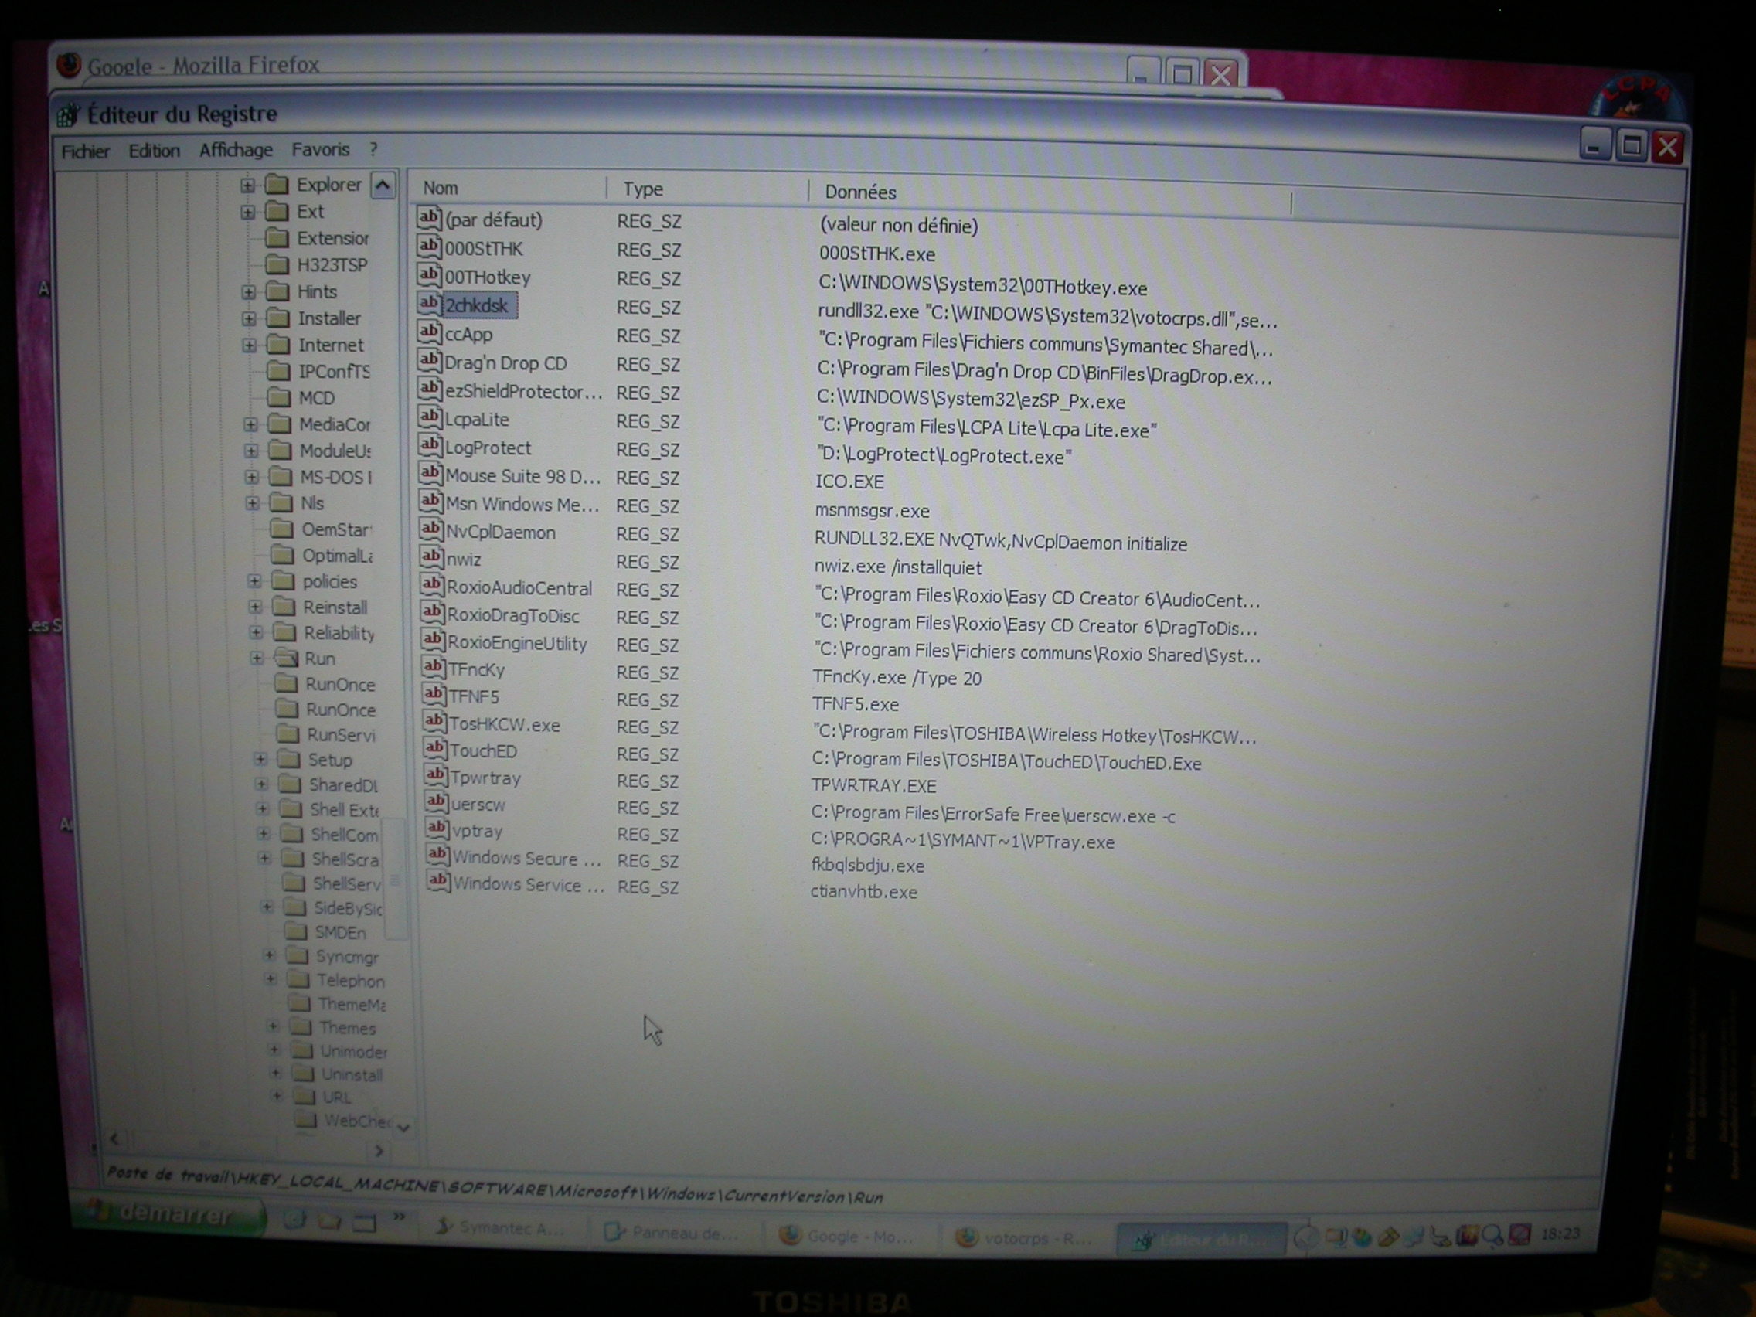This screenshot has width=1756, height=1317.
Task: Expand the Ext registry key
Action: coord(247,212)
